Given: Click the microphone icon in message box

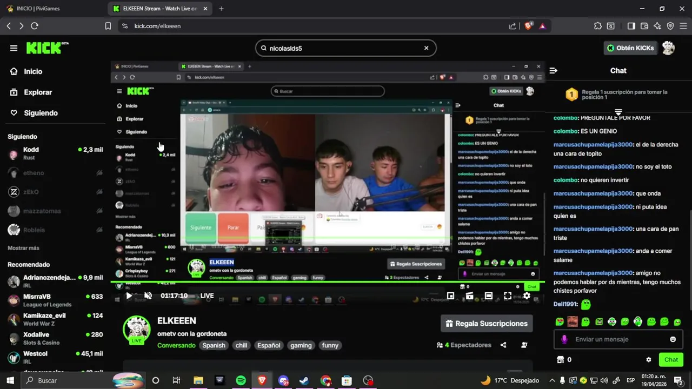Looking at the screenshot, I should pos(564,339).
